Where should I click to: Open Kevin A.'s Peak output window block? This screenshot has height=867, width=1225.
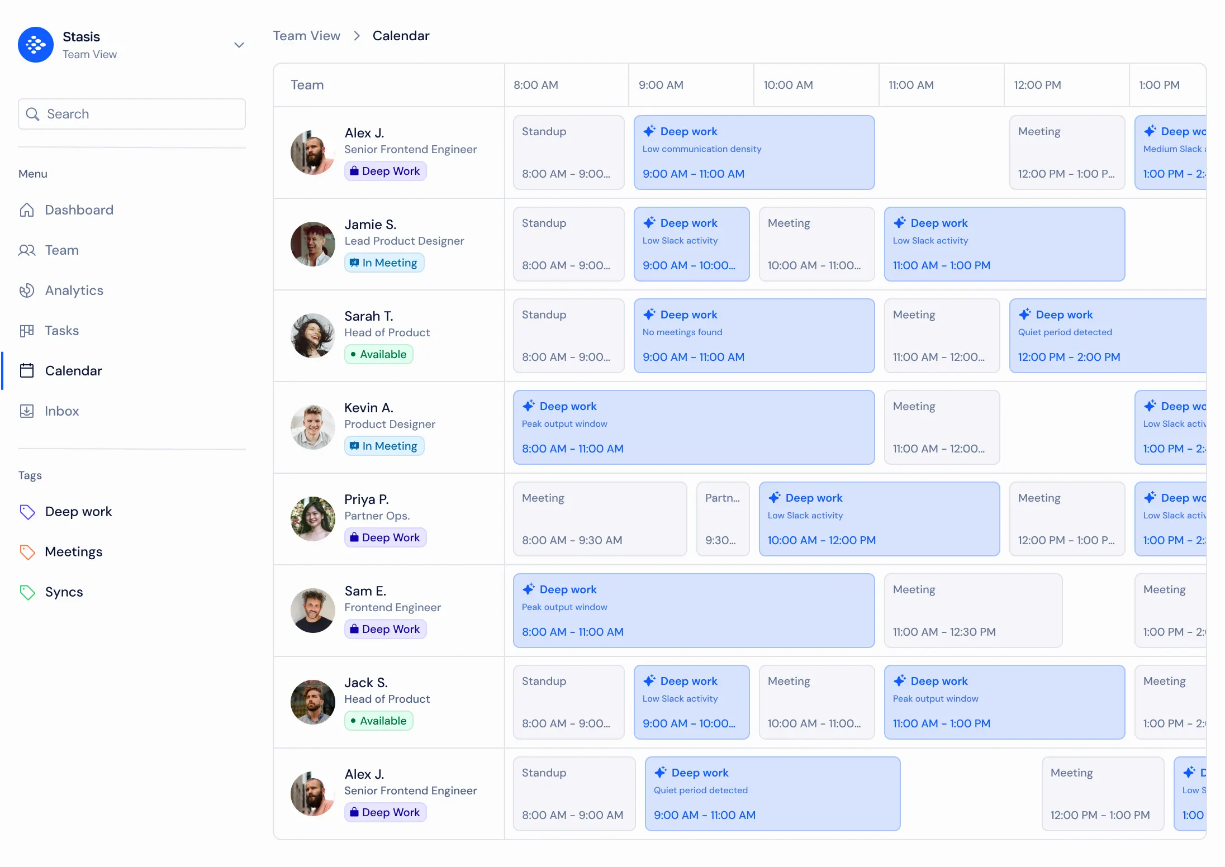click(693, 427)
